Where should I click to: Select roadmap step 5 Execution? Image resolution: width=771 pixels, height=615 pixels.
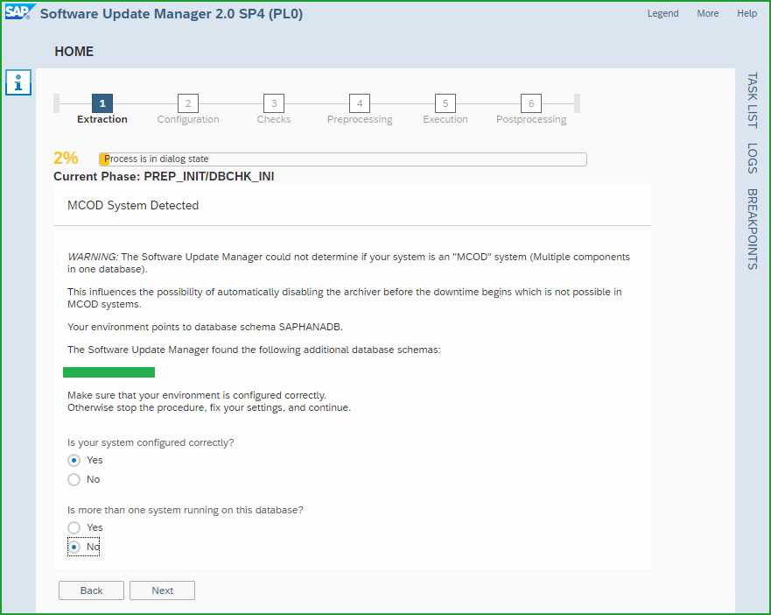point(445,103)
